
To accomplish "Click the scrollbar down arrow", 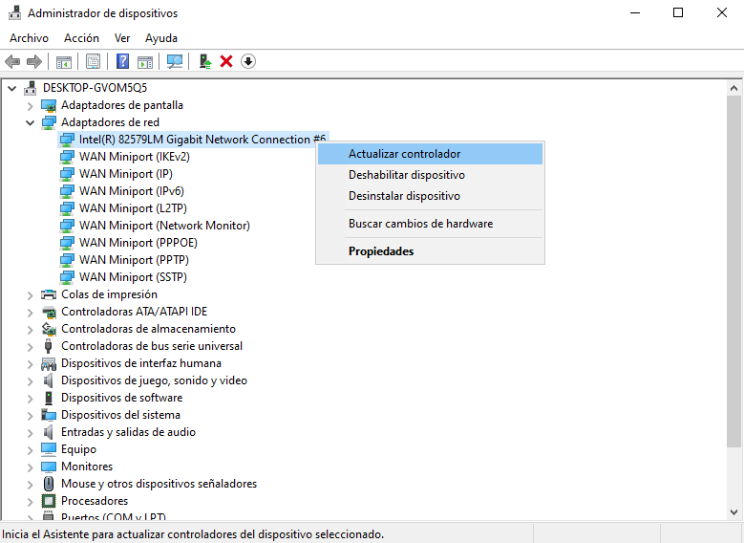I will pyautogui.click(x=733, y=512).
